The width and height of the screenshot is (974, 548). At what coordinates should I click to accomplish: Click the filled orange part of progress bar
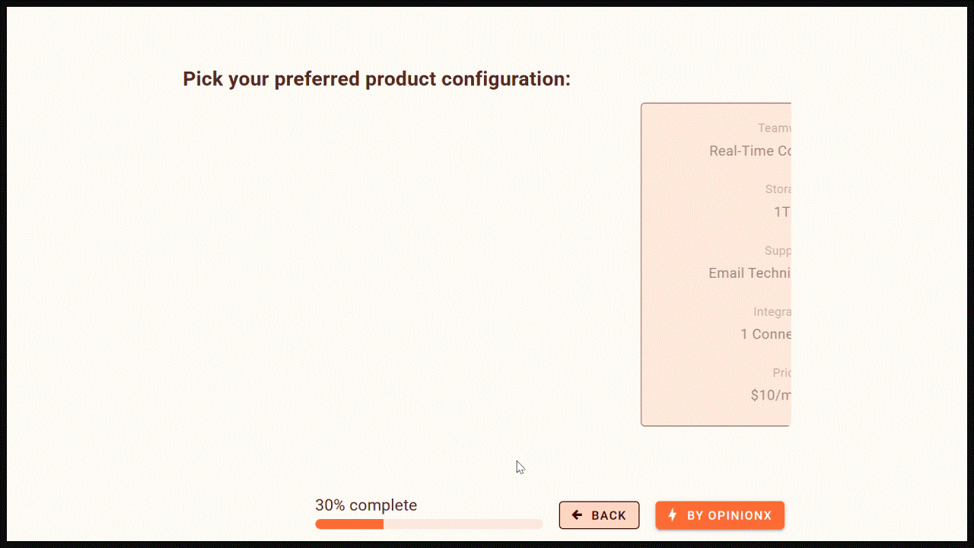(349, 524)
